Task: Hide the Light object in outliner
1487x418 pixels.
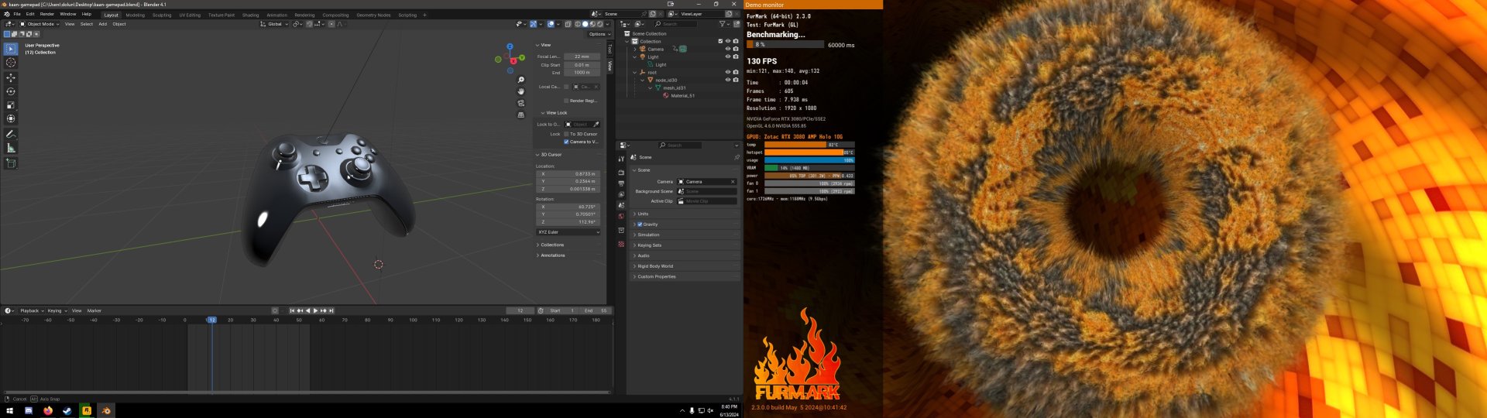Action: (727, 57)
